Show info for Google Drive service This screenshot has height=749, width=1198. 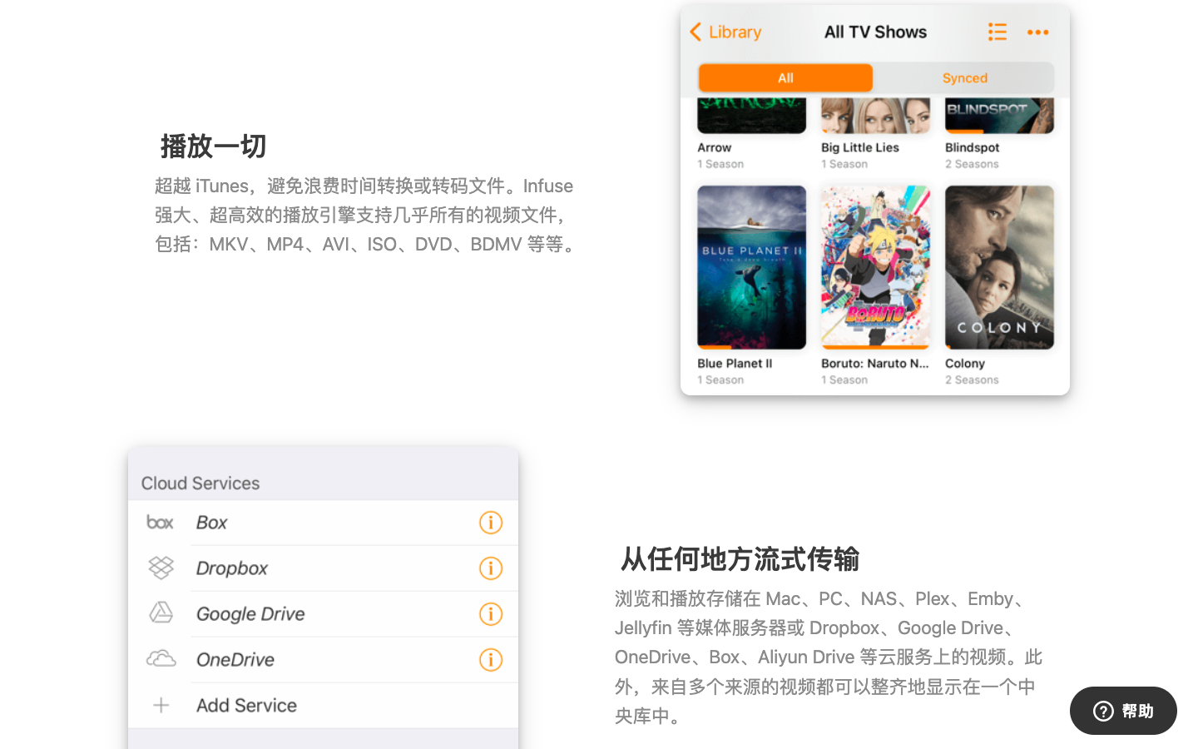(x=491, y=614)
